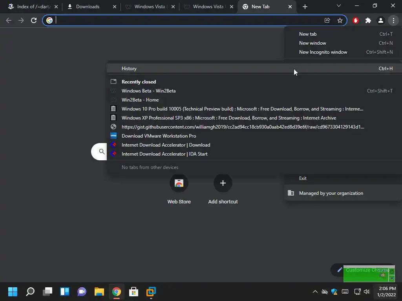Bookmark this tab with the star icon

pos(340,20)
